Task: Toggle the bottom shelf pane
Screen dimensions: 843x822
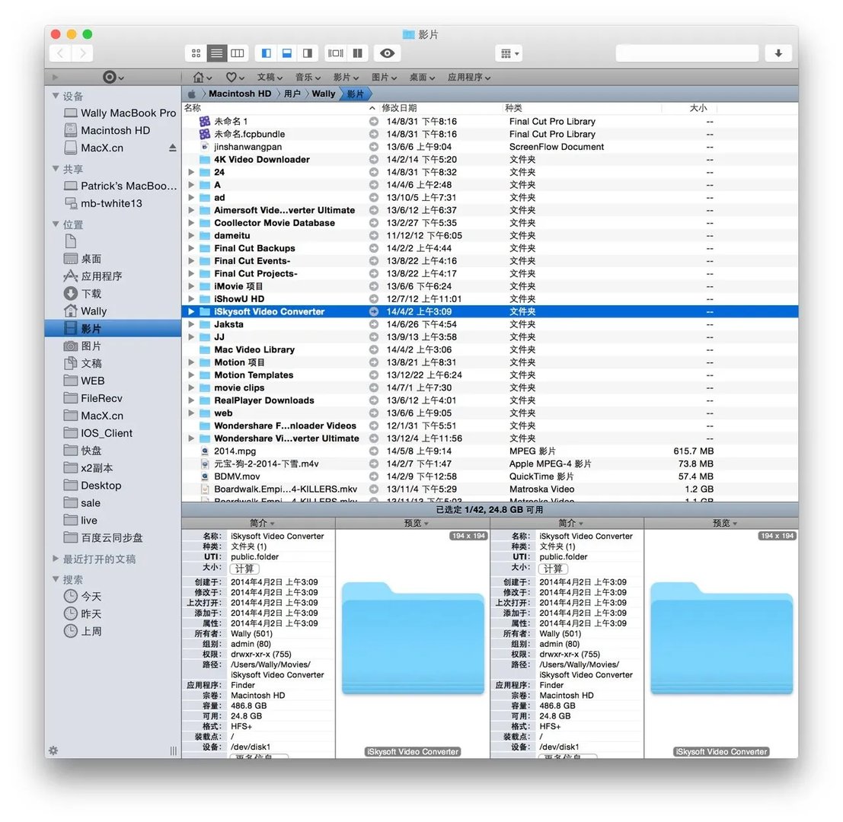Action: pyautogui.click(x=287, y=53)
